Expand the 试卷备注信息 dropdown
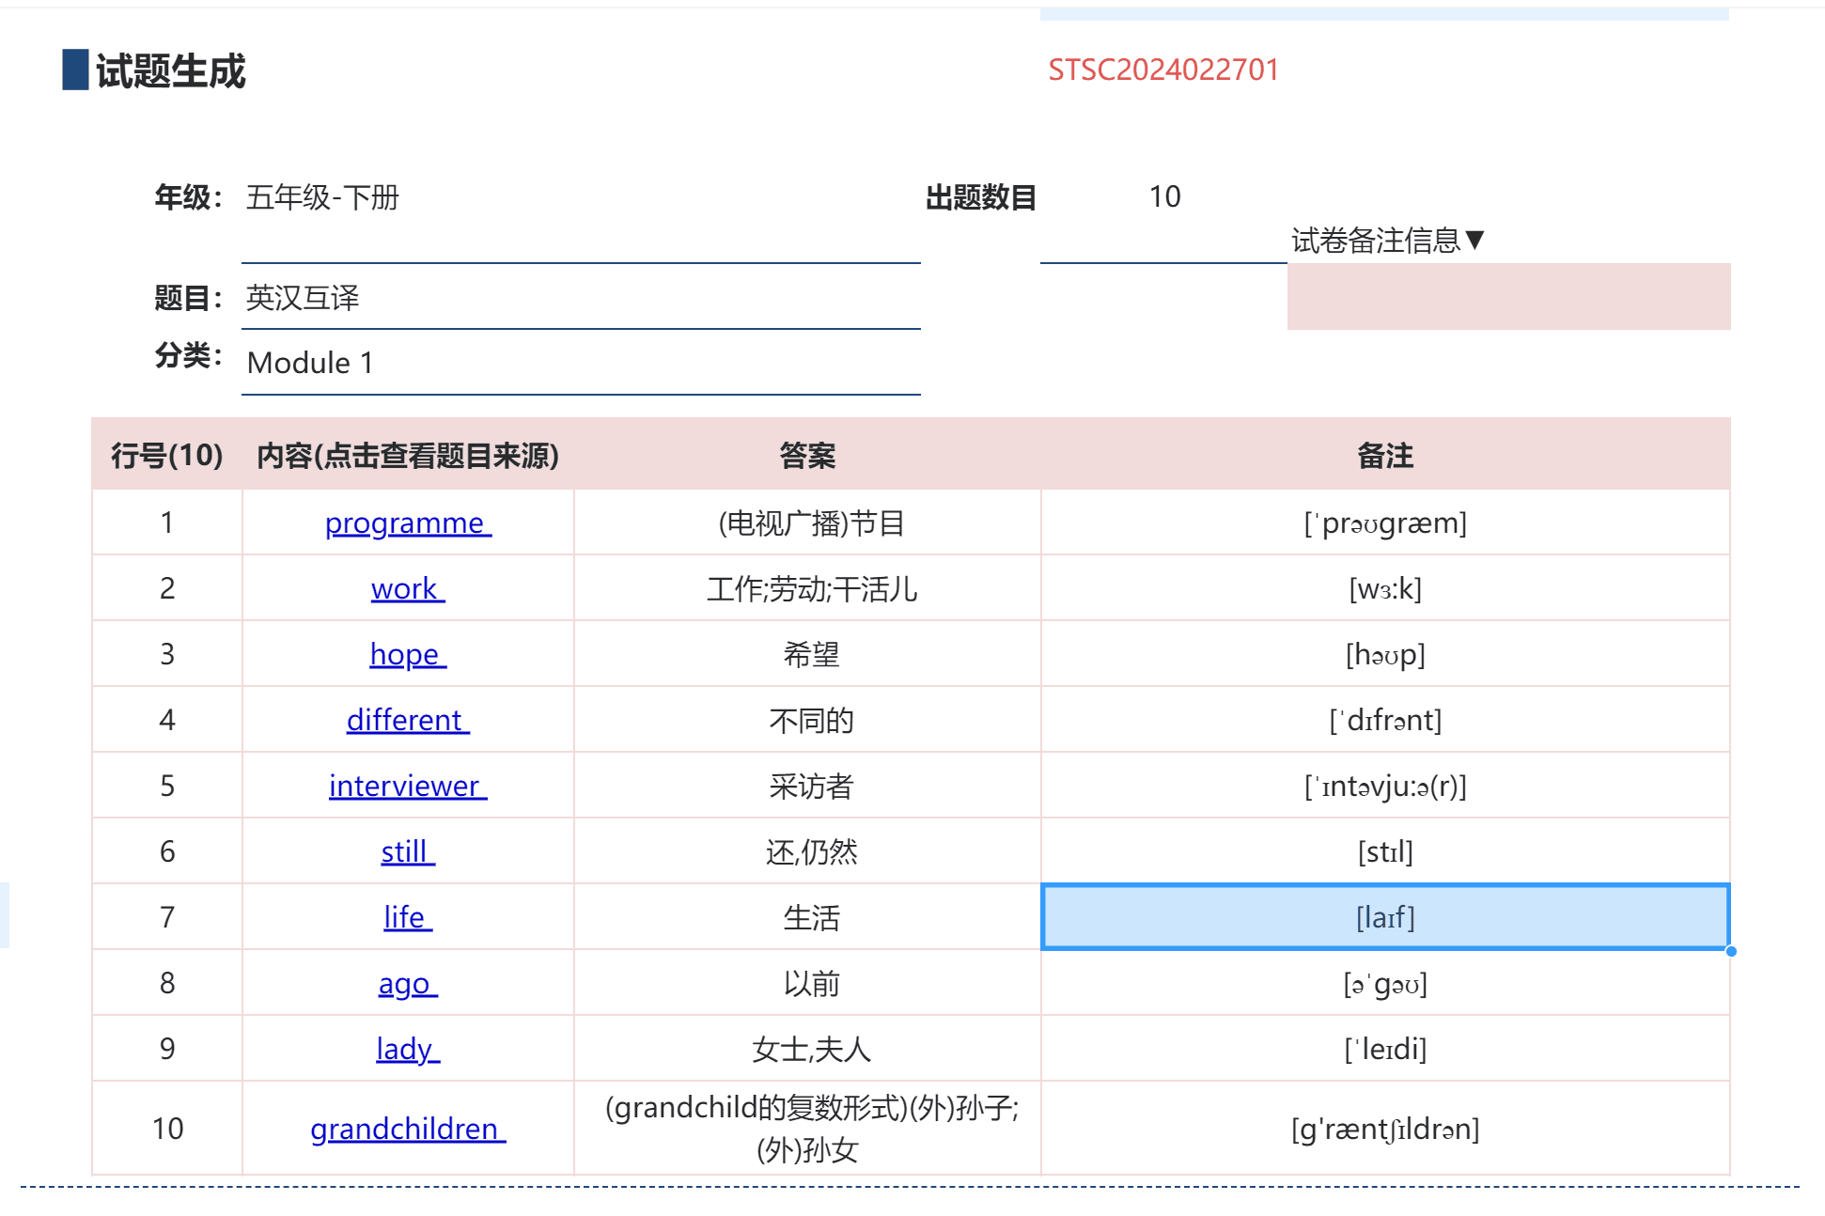This screenshot has width=1825, height=1216. click(x=1387, y=241)
